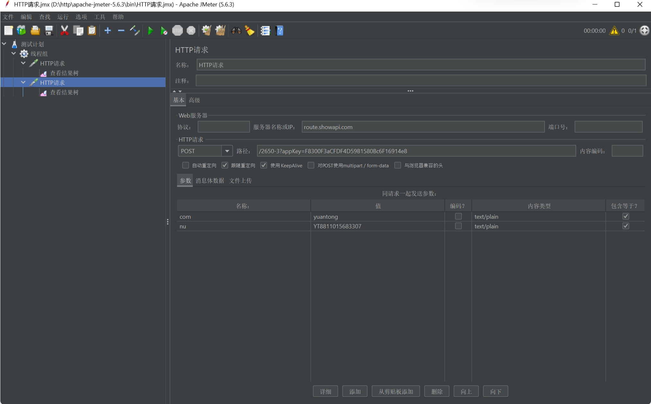The height and width of the screenshot is (404, 651).
Task: Click the binoculars Search icon
Action: click(x=236, y=31)
